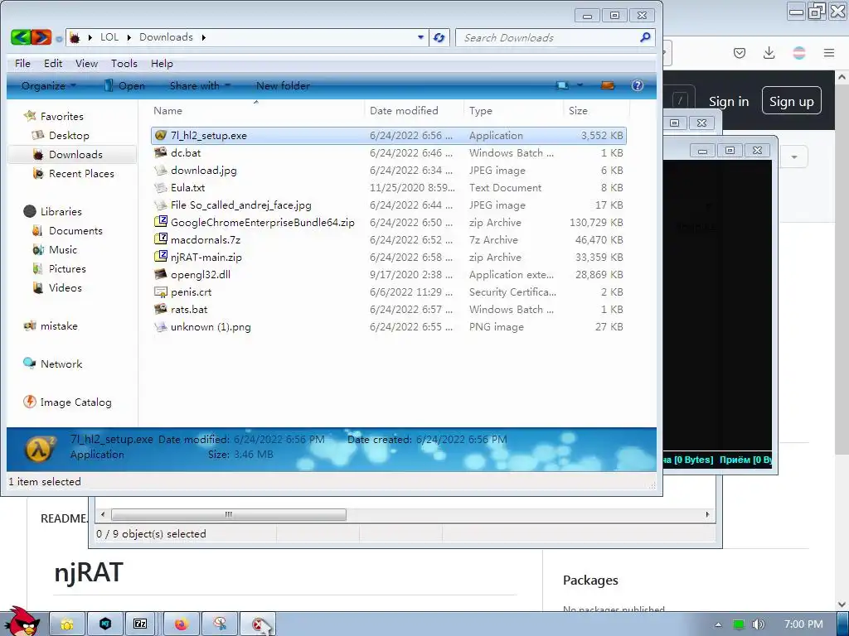849x636 pixels.
Task: Click the right scroll arrow in back window
Action: point(707,514)
